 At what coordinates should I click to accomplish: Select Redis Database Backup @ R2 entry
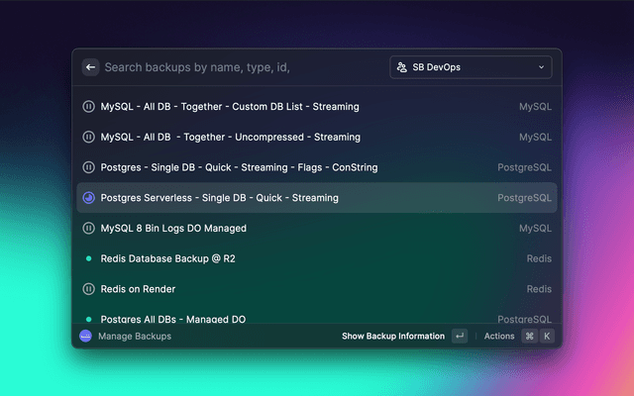pos(173,258)
